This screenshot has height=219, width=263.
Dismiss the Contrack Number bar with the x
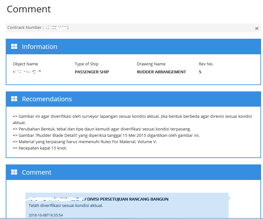pyautogui.click(x=257, y=28)
